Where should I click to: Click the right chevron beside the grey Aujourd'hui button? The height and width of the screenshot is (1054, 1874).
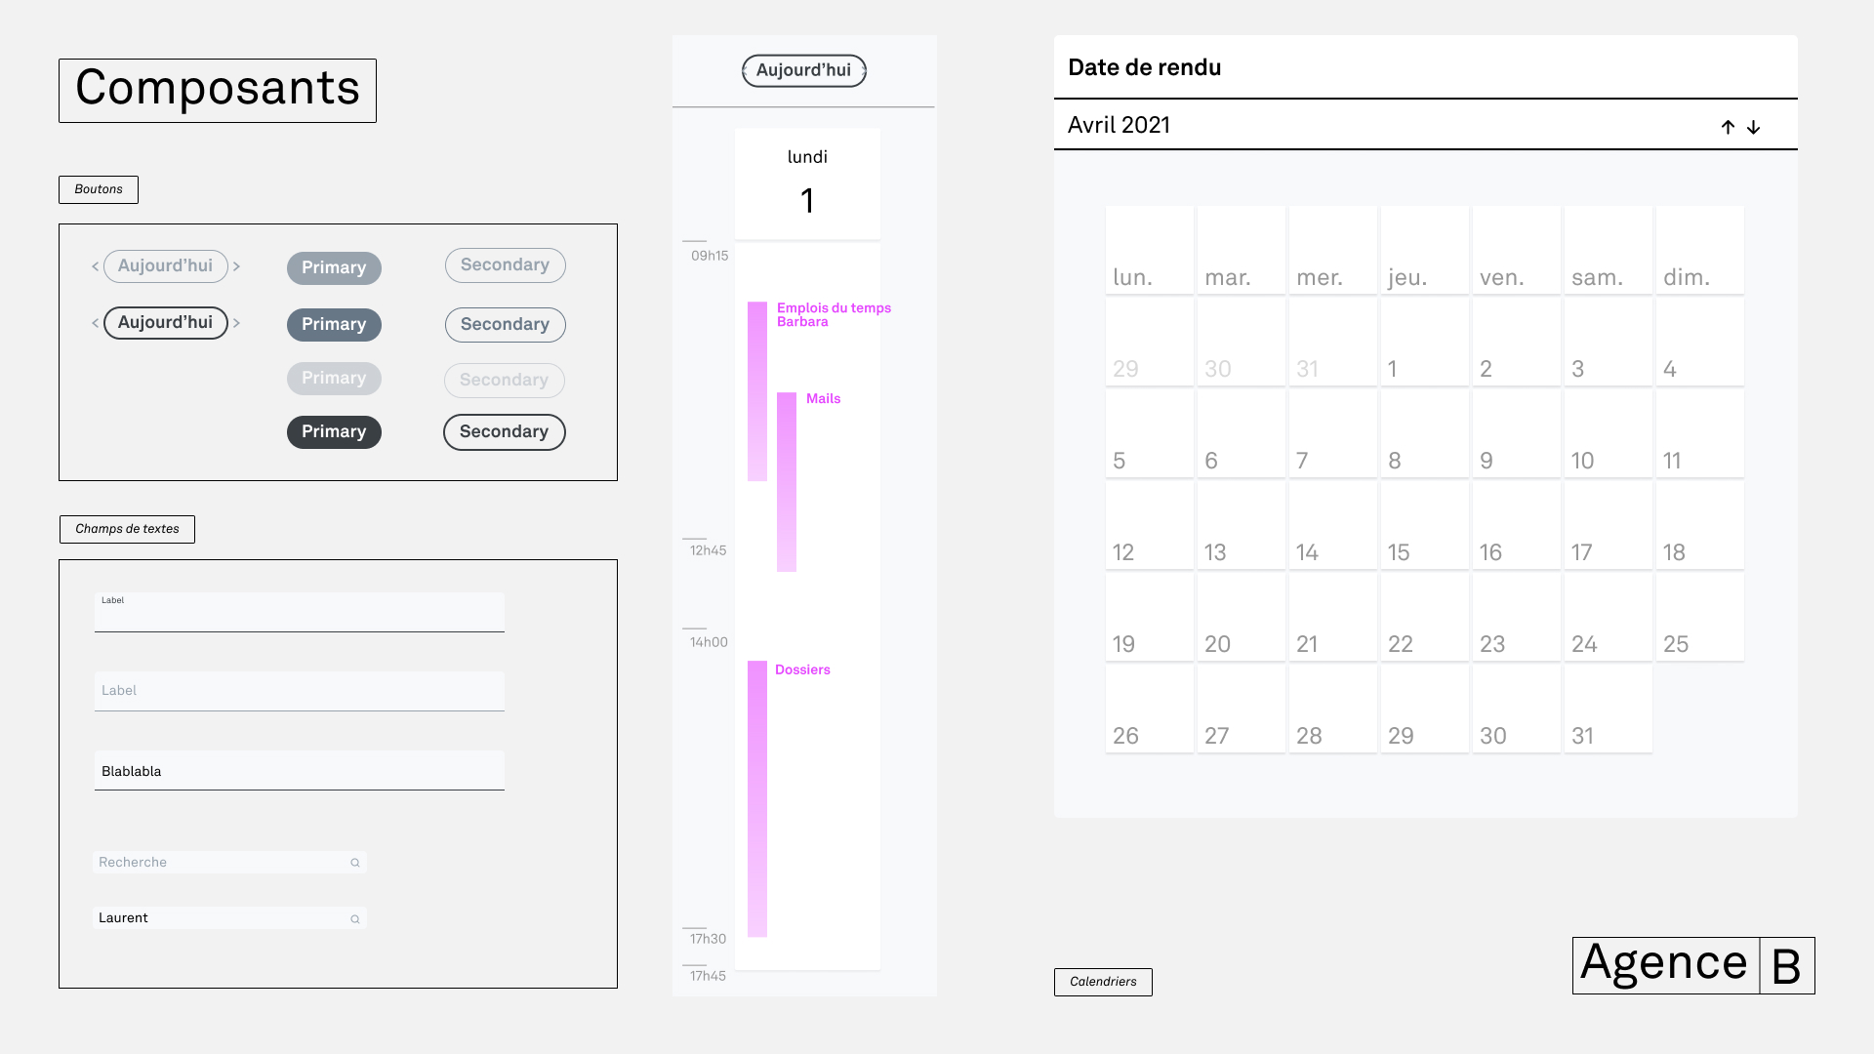pyautogui.click(x=236, y=266)
